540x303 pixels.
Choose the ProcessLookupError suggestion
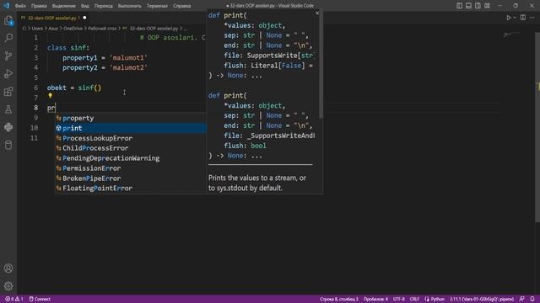coord(131,138)
